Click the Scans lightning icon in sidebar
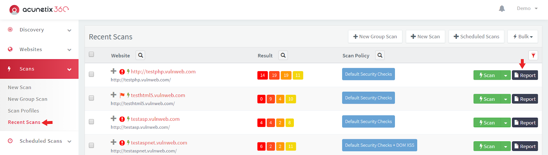Screen dimensions: 548x155 [10, 69]
